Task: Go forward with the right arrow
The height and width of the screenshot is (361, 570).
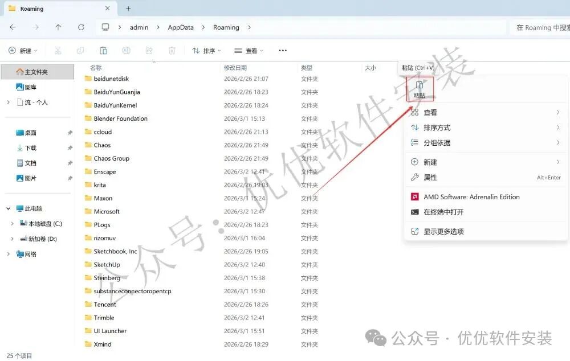Action: (x=35, y=27)
